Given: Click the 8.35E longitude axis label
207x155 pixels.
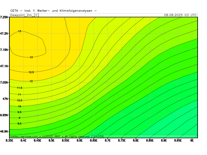Looking at the screenshot, I should [x=9, y=141].
